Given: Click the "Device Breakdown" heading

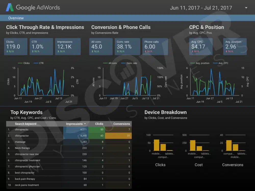Looking at the screenshot, I should click(165, 112).
